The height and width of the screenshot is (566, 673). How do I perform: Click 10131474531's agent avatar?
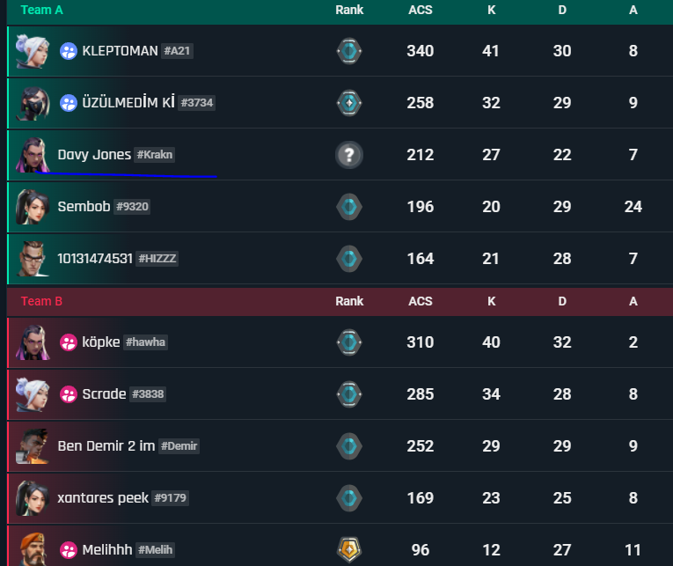click(33, 259)
